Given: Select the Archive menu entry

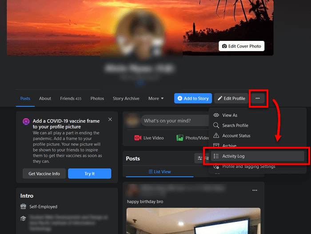Looking at the screenshot, I should 257,145.
